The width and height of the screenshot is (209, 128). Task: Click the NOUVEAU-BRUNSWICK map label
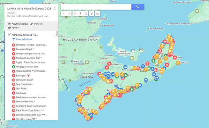click(80, 40)
